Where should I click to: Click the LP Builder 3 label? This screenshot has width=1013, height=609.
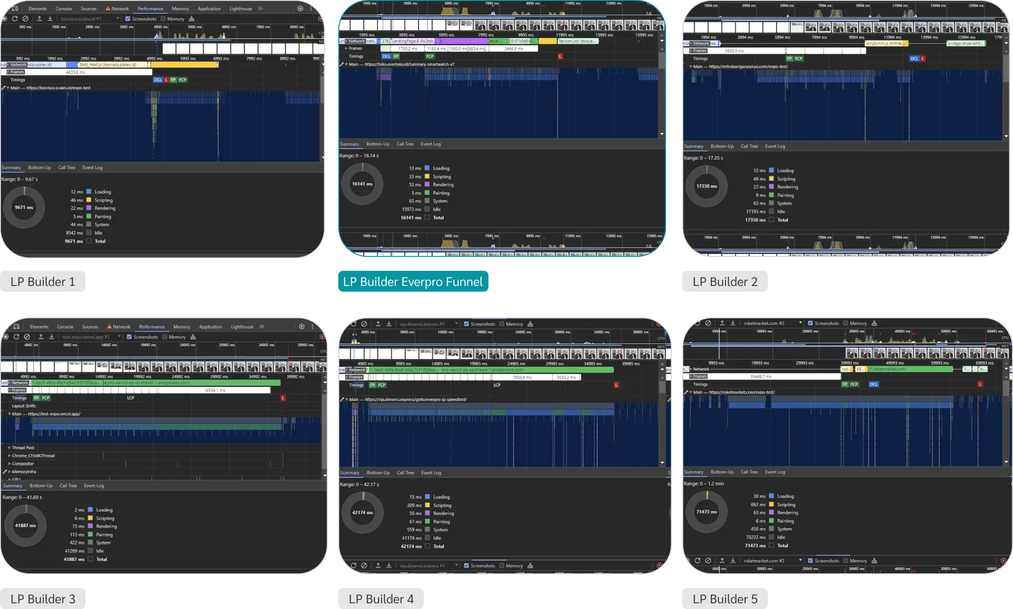(43, 599)
